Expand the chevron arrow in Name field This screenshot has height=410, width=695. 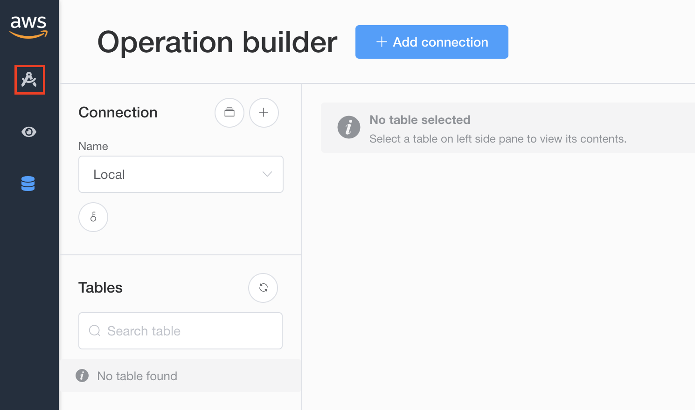267,174
